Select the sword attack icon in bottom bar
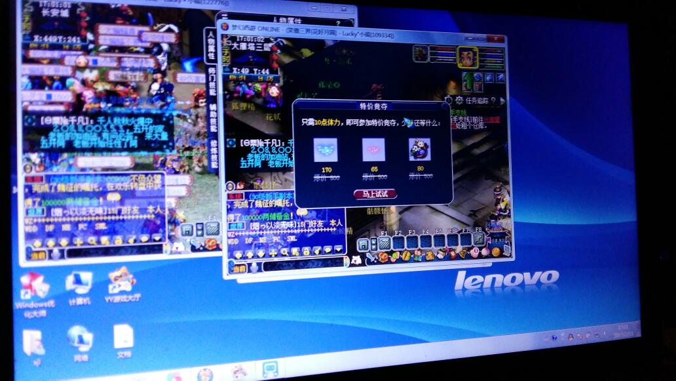The image size is (676, 381). tap(371, 258)
